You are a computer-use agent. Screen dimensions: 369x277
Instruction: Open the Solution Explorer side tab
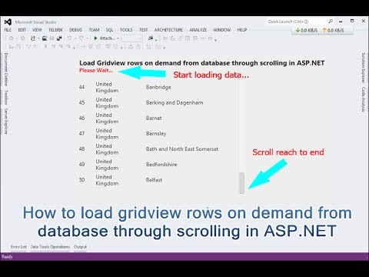coord(363,68)
